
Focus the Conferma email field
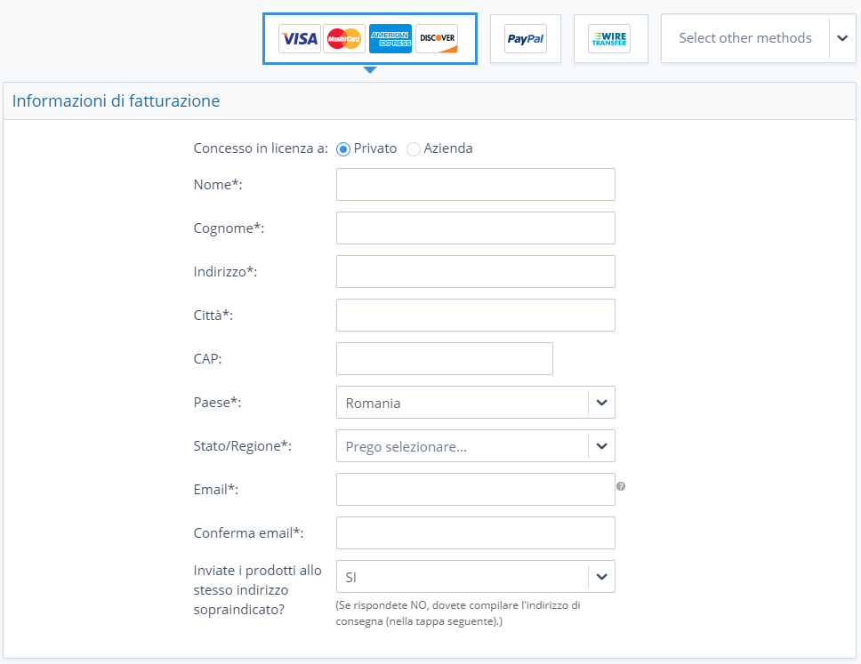476,532
